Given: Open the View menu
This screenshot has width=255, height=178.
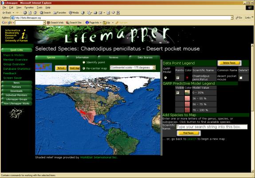Looking at the screenshot, I should click(x=19, y=8).
